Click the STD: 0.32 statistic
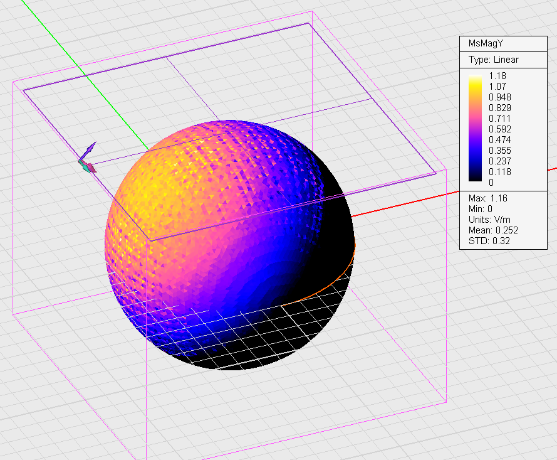Viewport: 557px width, 460px height. 490,240
